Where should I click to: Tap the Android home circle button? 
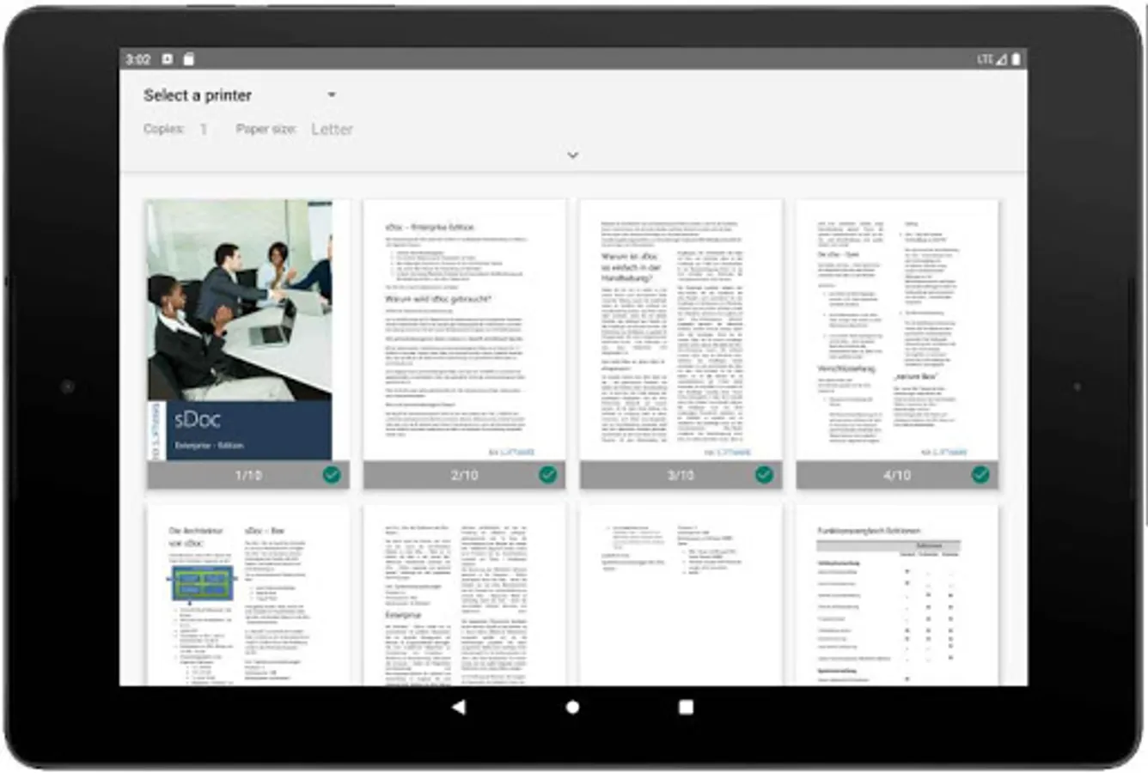(572, 707)
